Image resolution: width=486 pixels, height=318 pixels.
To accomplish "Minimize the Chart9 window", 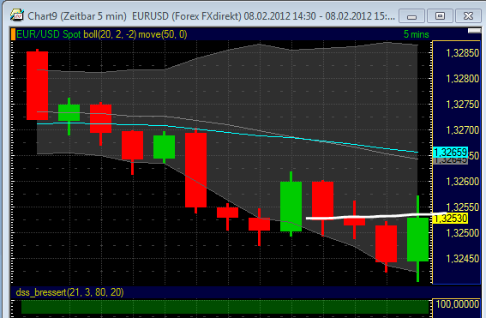I will (411, 16).
